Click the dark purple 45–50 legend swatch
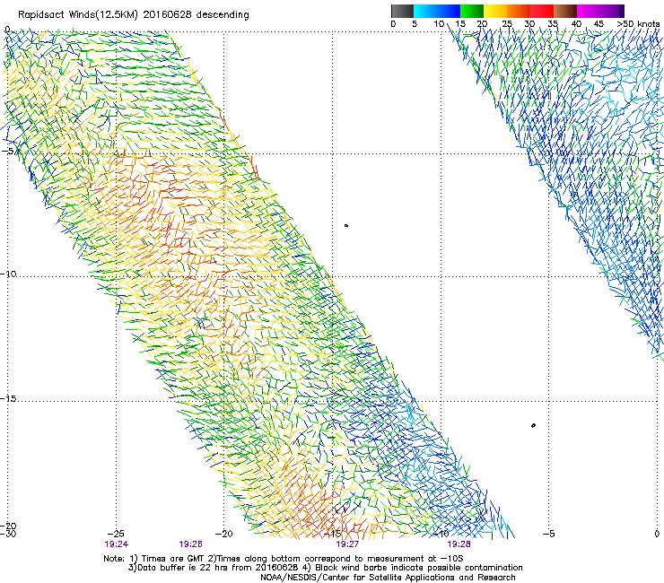Screen dimensions: 664x583 pyautogui.click(x=612, y=11)
